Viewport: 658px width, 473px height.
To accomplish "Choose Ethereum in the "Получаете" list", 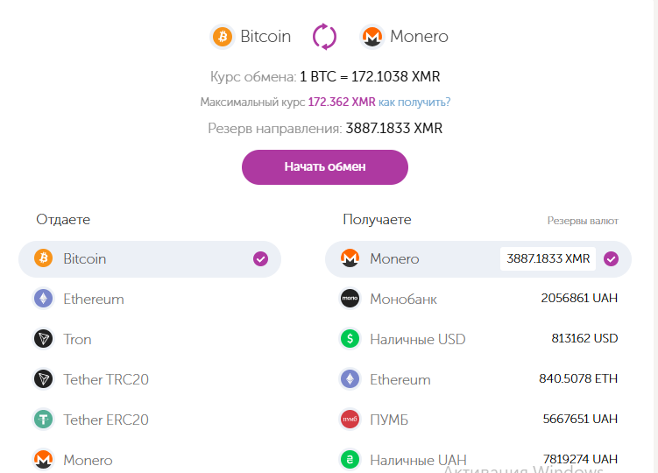I will 400,379.
